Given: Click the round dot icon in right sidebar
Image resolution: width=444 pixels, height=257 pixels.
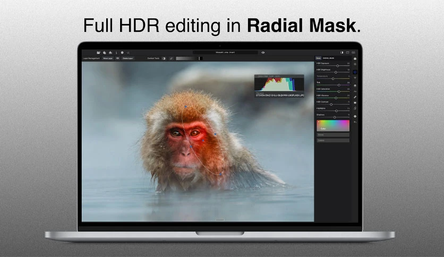Looking at the screenshot, I should pyautogui.click(x=355, y=116).
